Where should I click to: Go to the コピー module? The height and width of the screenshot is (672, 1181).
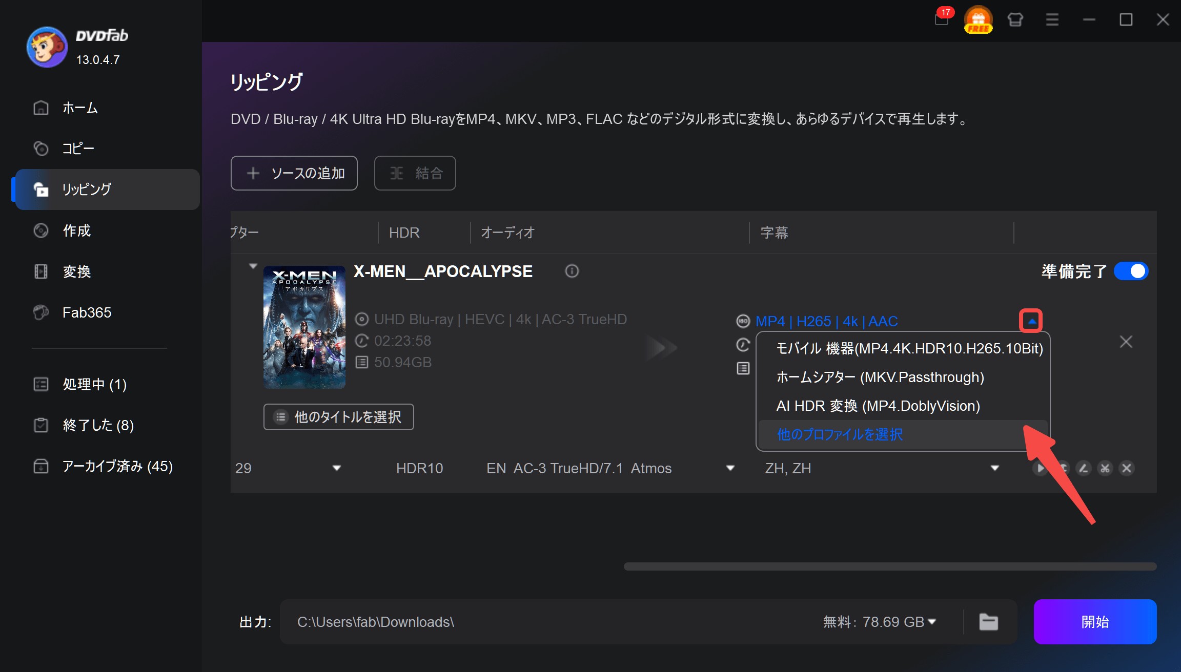coord(107,149)
